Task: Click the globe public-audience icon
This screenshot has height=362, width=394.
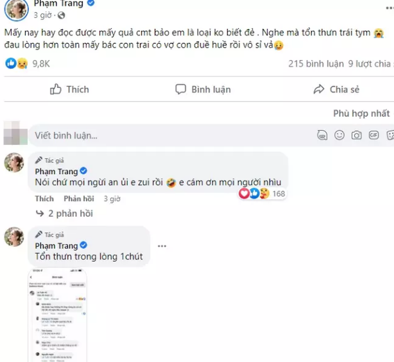Action: point(61,15)
